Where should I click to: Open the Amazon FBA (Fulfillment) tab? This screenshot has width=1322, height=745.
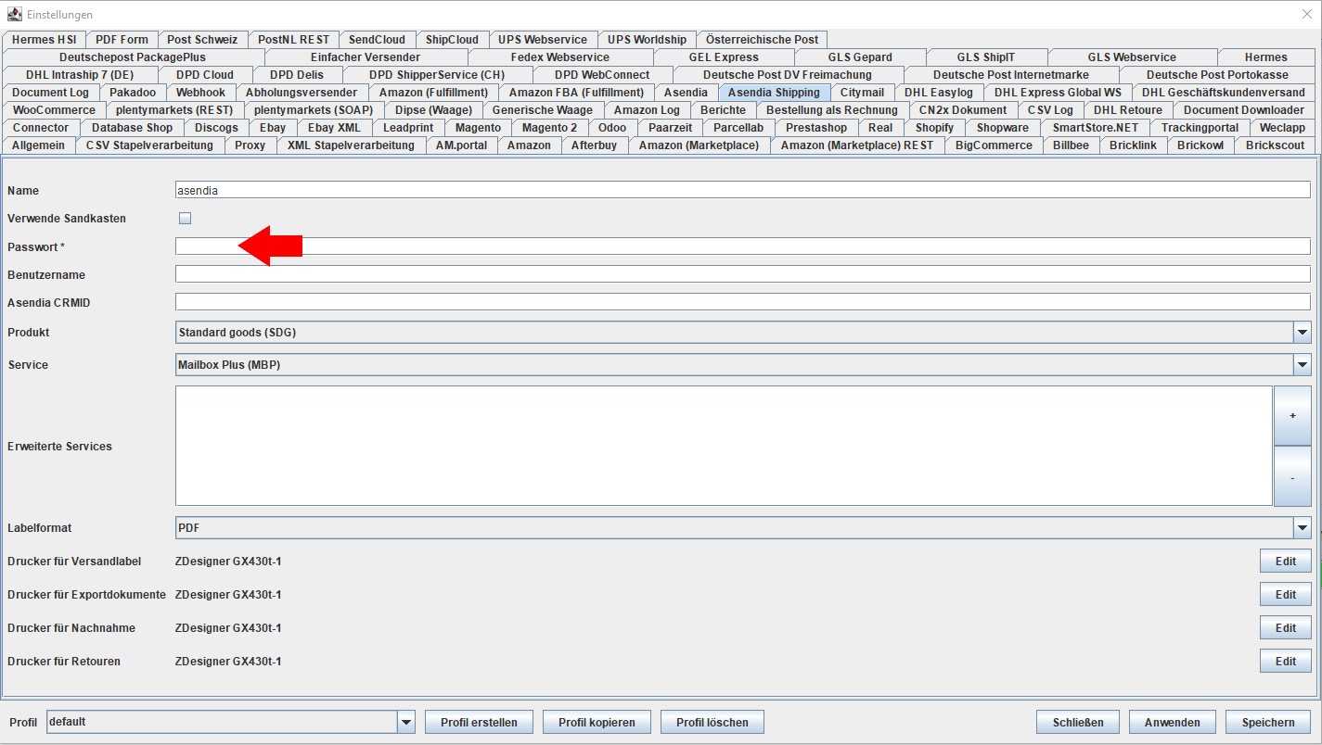576,93
